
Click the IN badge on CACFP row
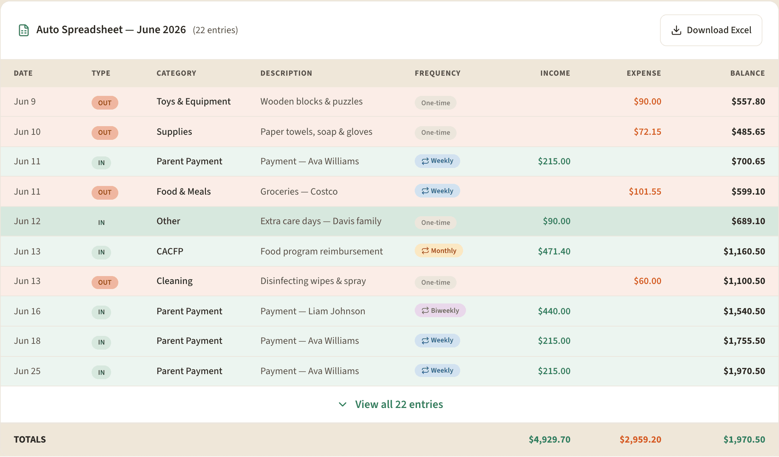101,252
